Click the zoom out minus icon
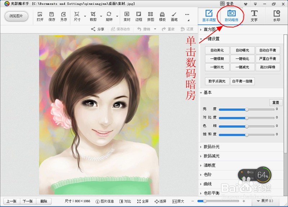The image size is (288, 207). point(193,201)
